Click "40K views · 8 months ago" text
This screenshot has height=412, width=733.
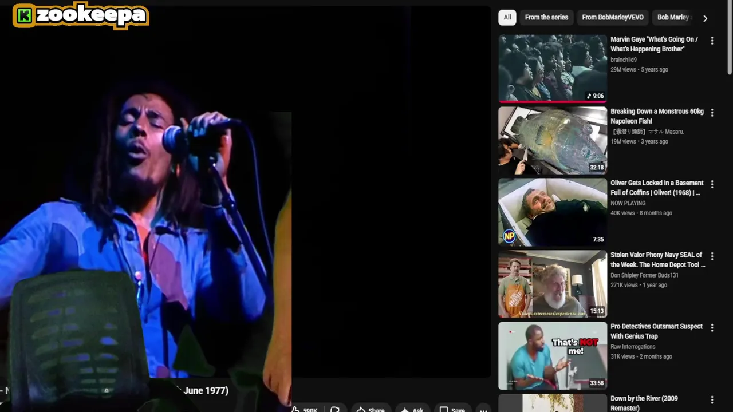[641, 213]
